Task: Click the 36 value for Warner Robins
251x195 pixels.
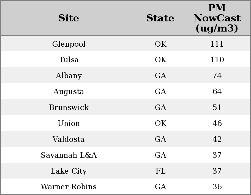Action: click(217, 187)
